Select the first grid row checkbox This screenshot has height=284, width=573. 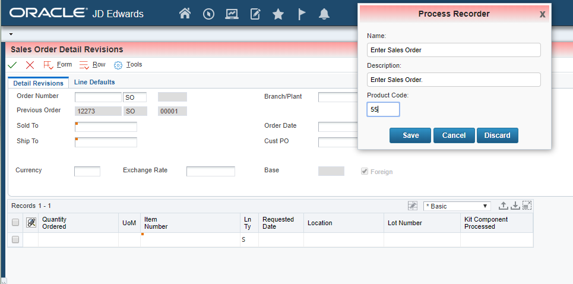[x=15, y=240]
